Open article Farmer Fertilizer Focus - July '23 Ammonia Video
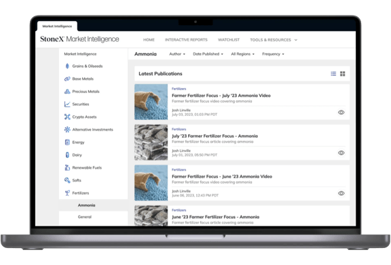391x265 pixels. tap(221, 96)
